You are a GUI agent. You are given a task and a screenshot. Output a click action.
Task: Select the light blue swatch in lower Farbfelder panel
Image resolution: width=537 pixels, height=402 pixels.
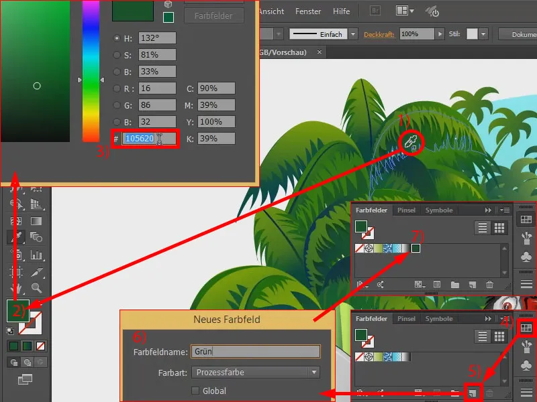coord(397,357)
